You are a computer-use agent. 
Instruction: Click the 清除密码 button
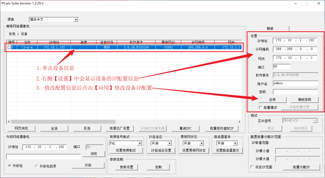[304, 100]
